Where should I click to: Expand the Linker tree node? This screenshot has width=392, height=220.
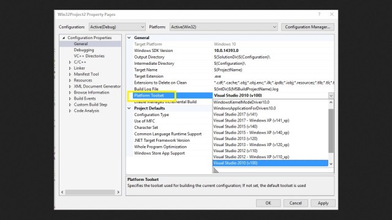pos(70,68)
